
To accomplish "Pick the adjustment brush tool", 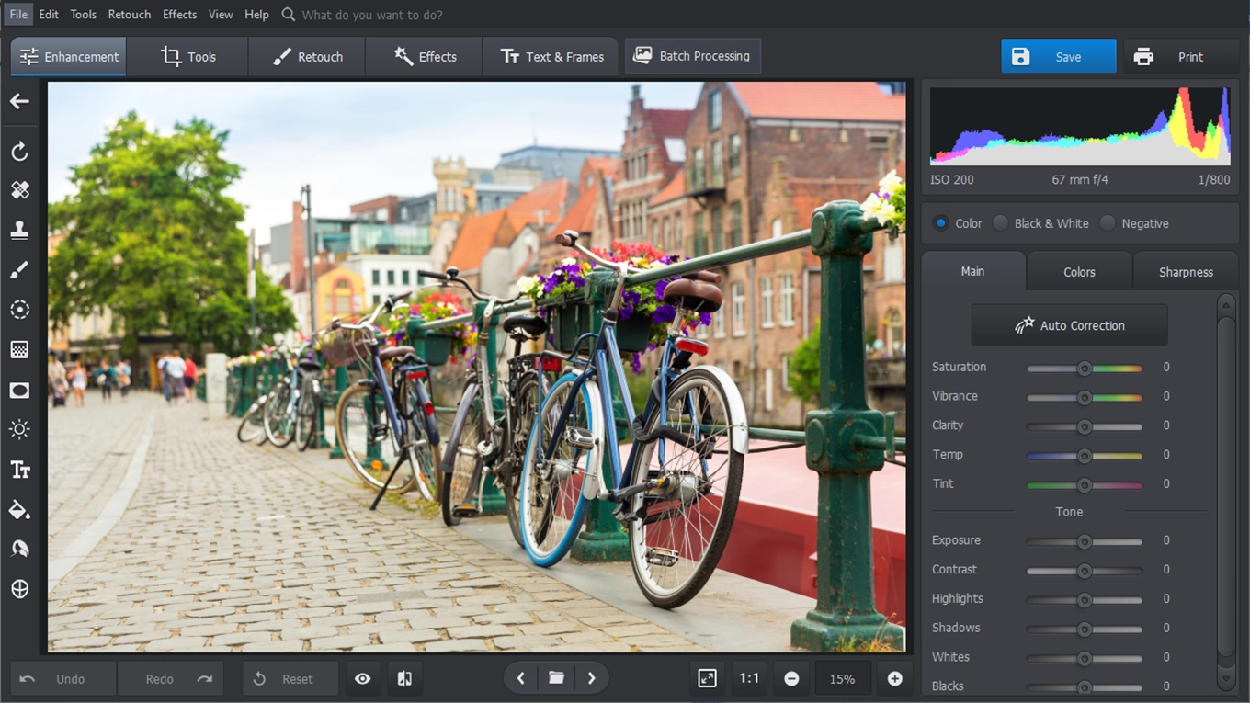I will pyautogui.click(x=19, y=269).
